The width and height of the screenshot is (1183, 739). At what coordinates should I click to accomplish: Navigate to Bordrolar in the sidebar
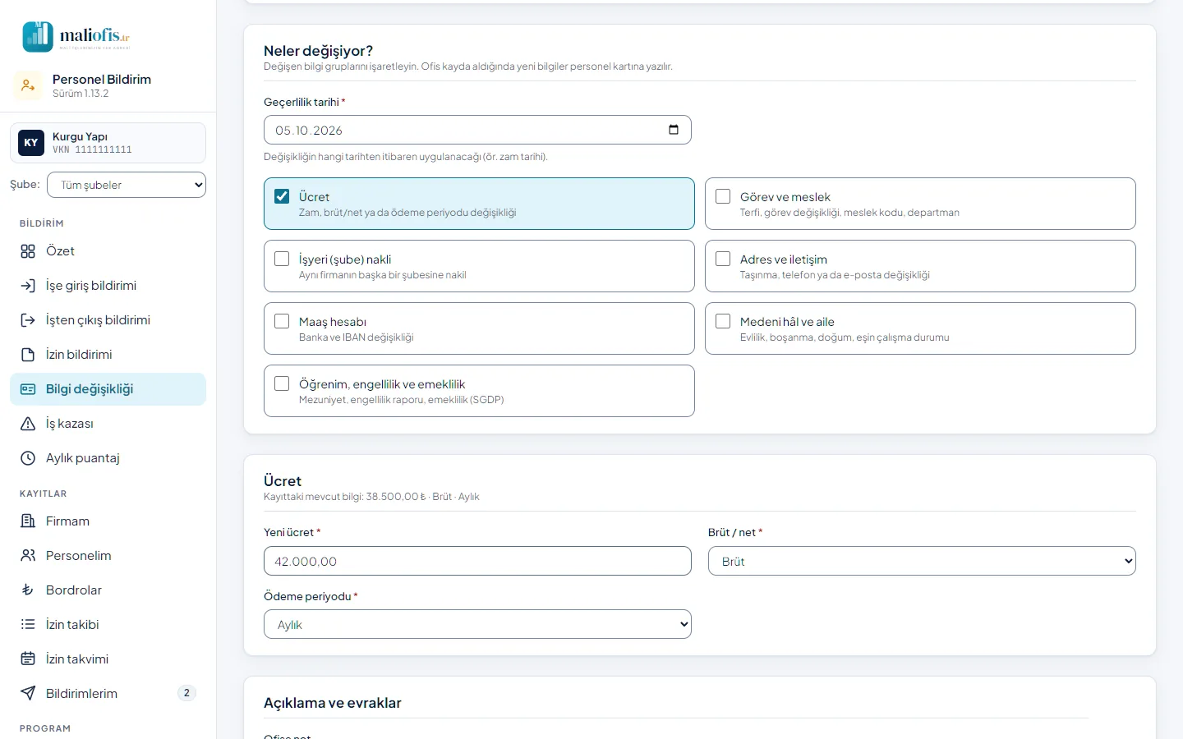108,590
